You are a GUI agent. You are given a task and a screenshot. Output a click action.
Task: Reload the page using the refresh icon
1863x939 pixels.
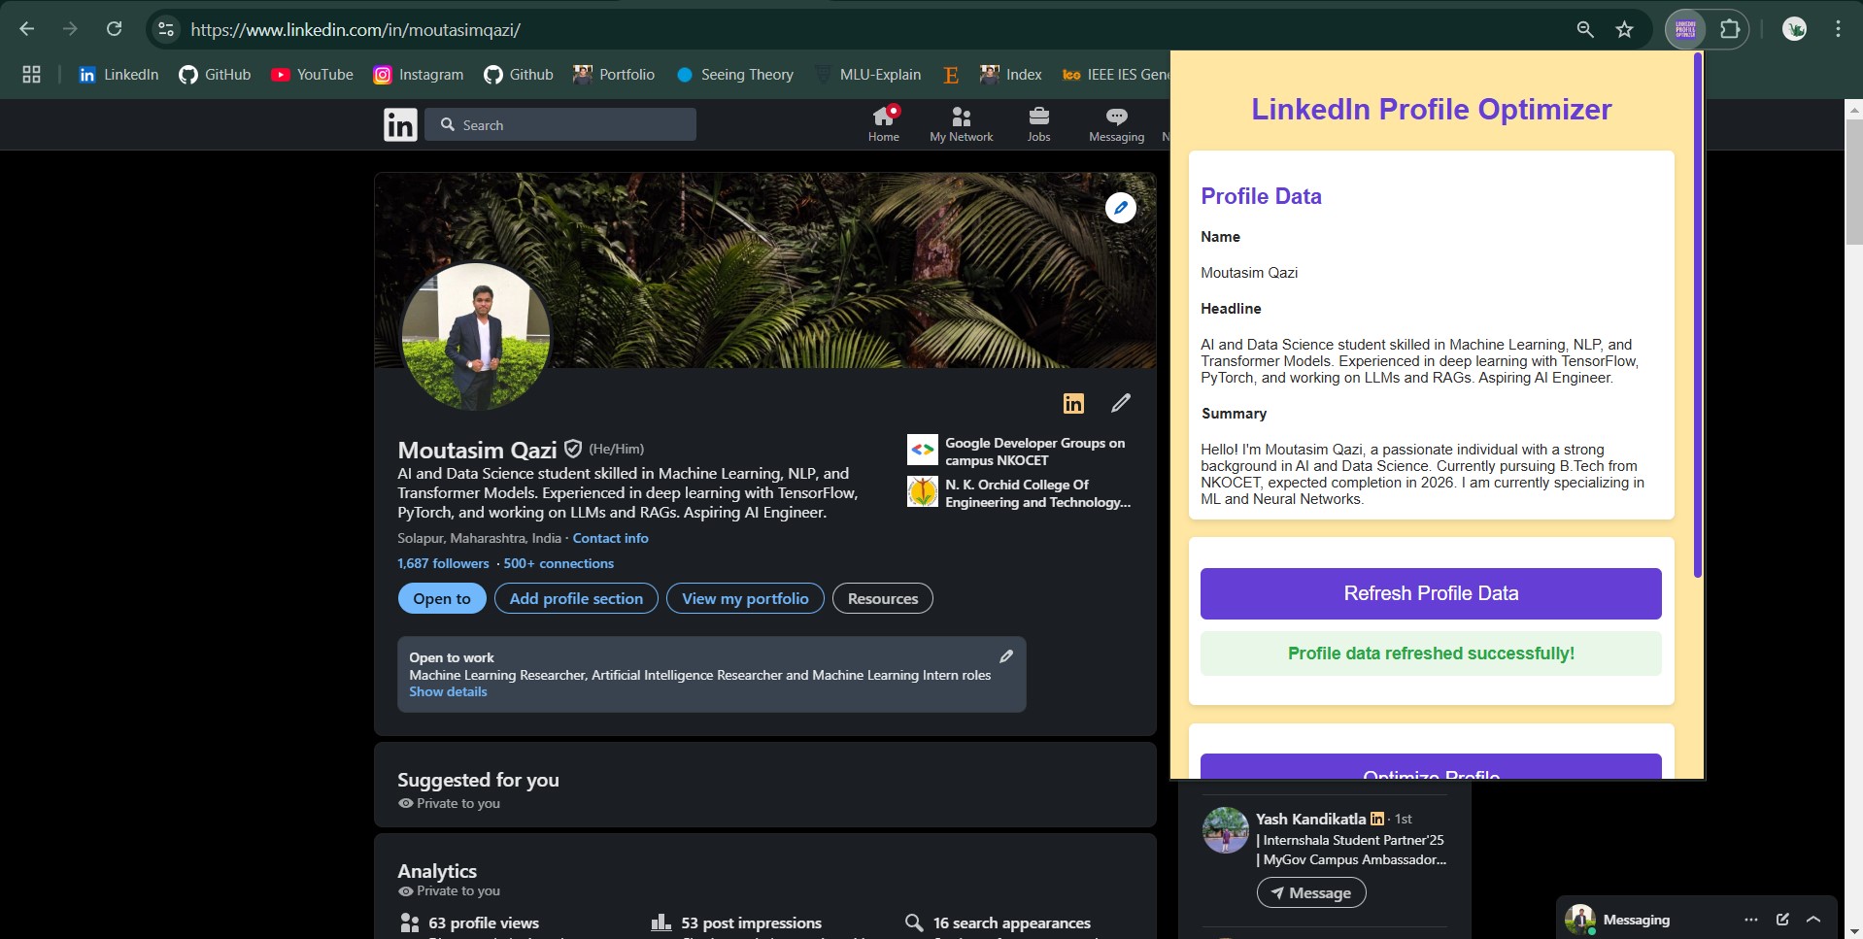click(114, 29)
